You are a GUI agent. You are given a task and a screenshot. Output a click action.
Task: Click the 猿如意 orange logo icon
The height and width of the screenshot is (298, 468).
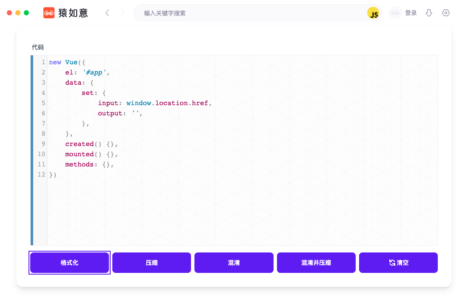[x=49, y=13]
